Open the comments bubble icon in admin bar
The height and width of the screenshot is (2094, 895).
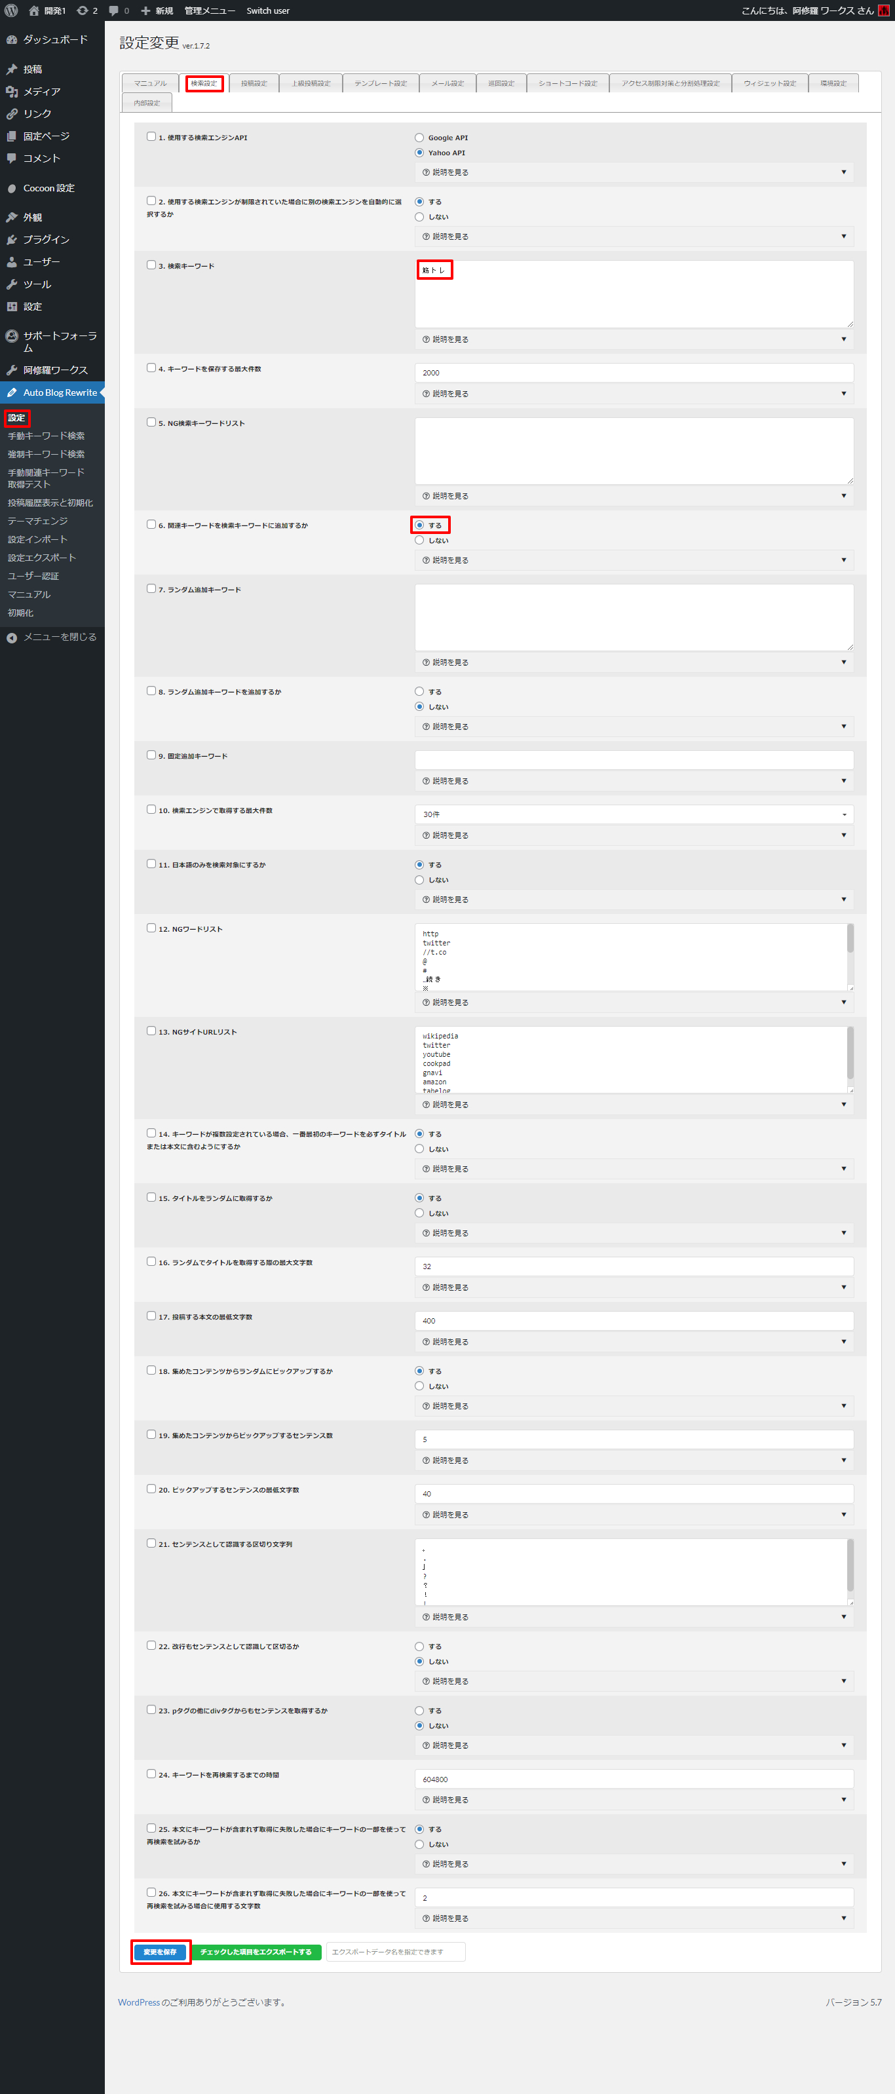(114, 10)
